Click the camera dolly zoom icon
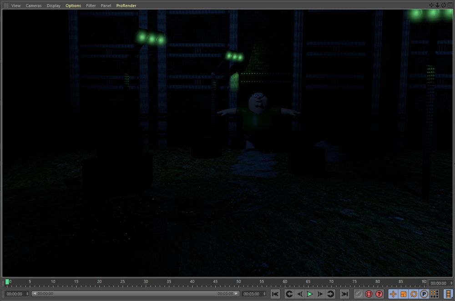This screenshot has width=455, height=301. (437, 5)
